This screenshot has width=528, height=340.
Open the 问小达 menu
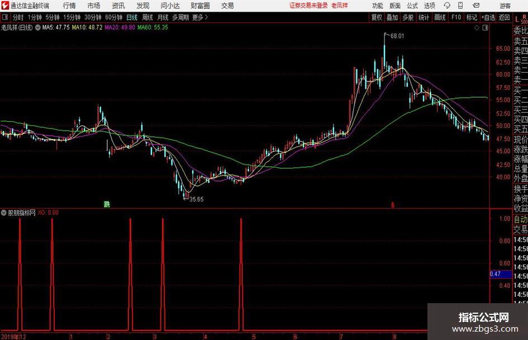coord(170,6)
